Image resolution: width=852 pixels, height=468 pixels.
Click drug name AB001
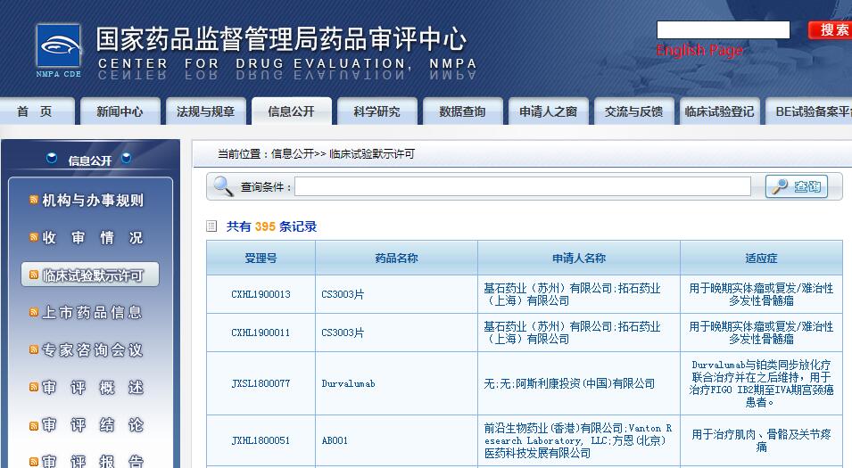pos(335,440)
